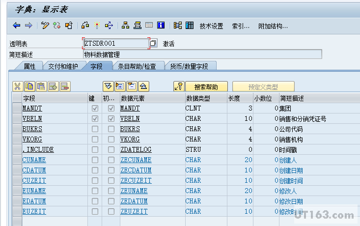Click the 技术设置 toolbar button

coord(211,26)
